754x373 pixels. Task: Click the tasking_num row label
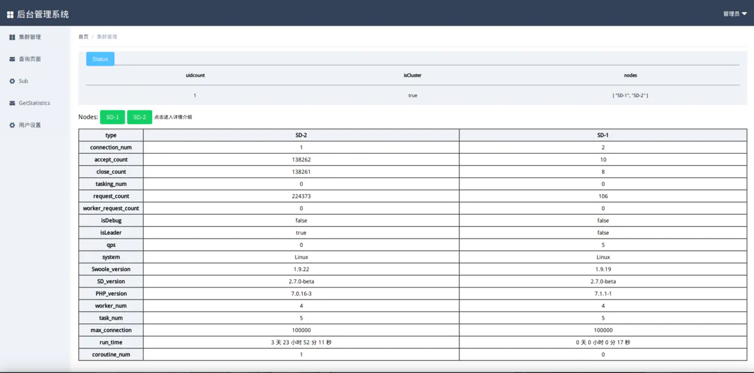(111, 184)
